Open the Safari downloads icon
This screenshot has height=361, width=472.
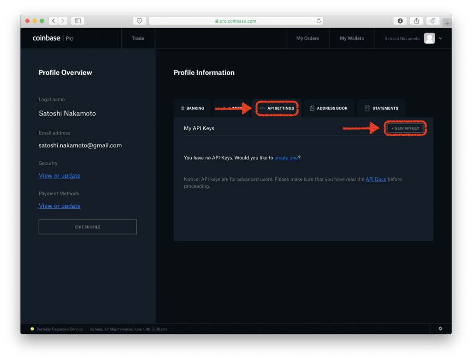point(400,21)
